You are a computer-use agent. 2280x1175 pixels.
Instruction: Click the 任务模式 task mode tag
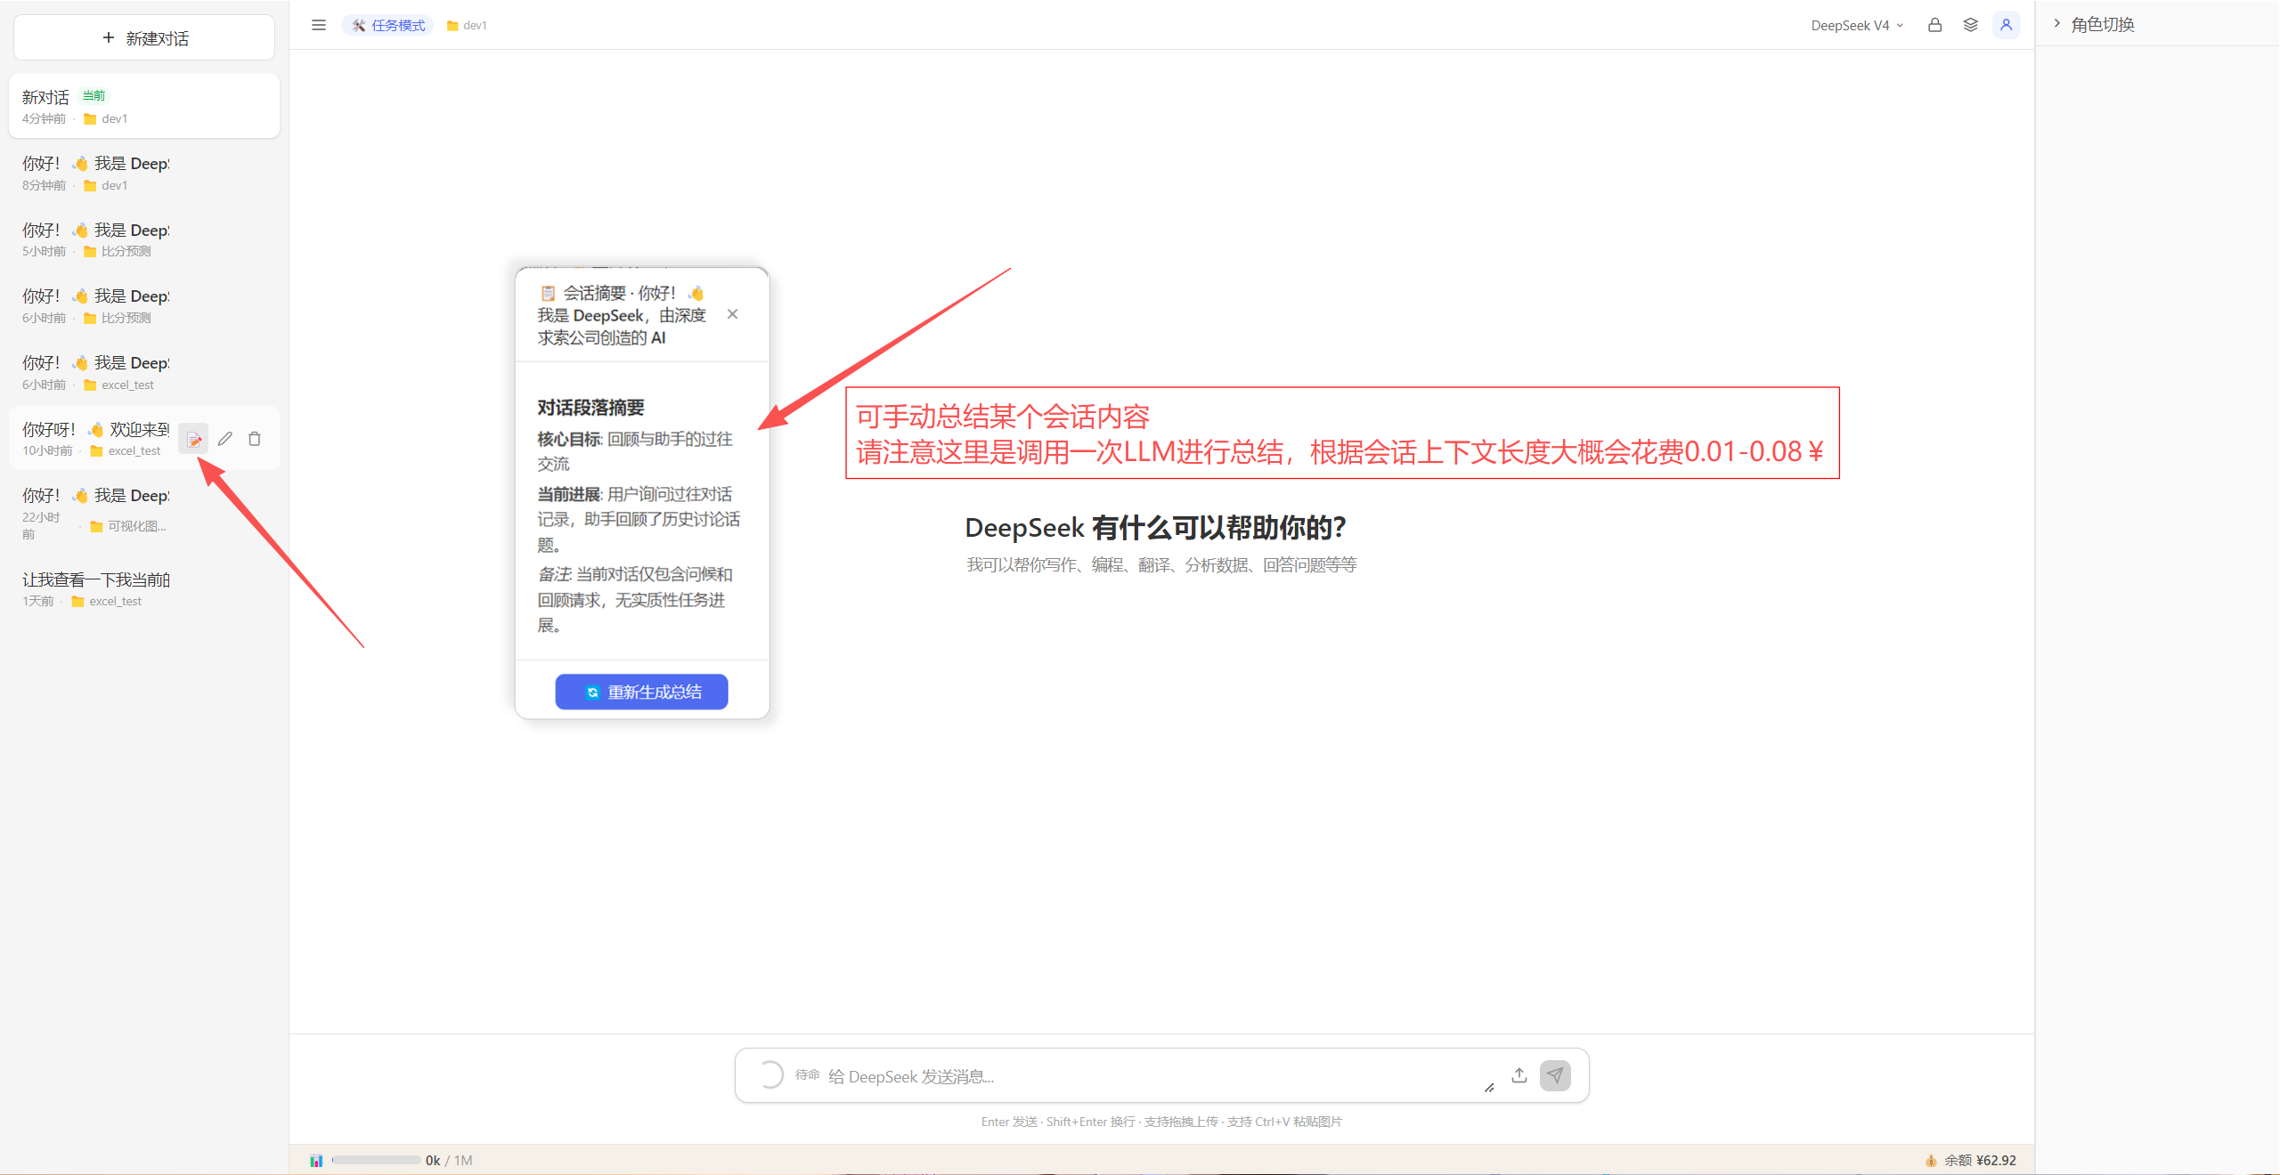click(x=388, y=25)
